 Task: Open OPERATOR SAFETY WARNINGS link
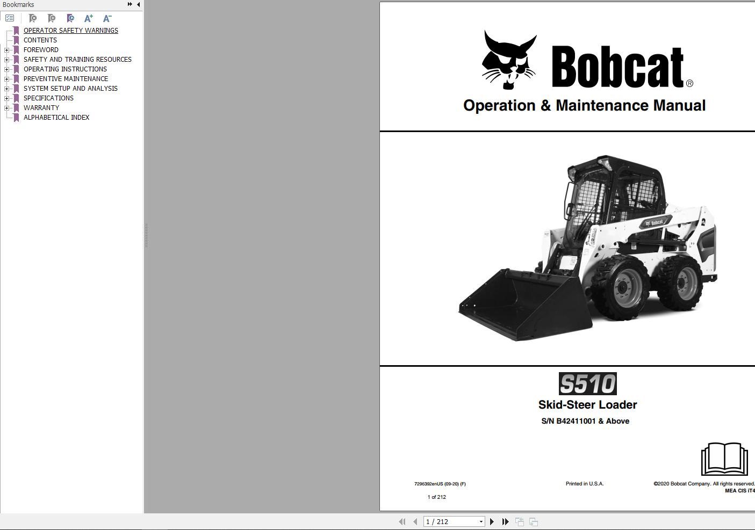pyautogui.click(x=70, y=30)
